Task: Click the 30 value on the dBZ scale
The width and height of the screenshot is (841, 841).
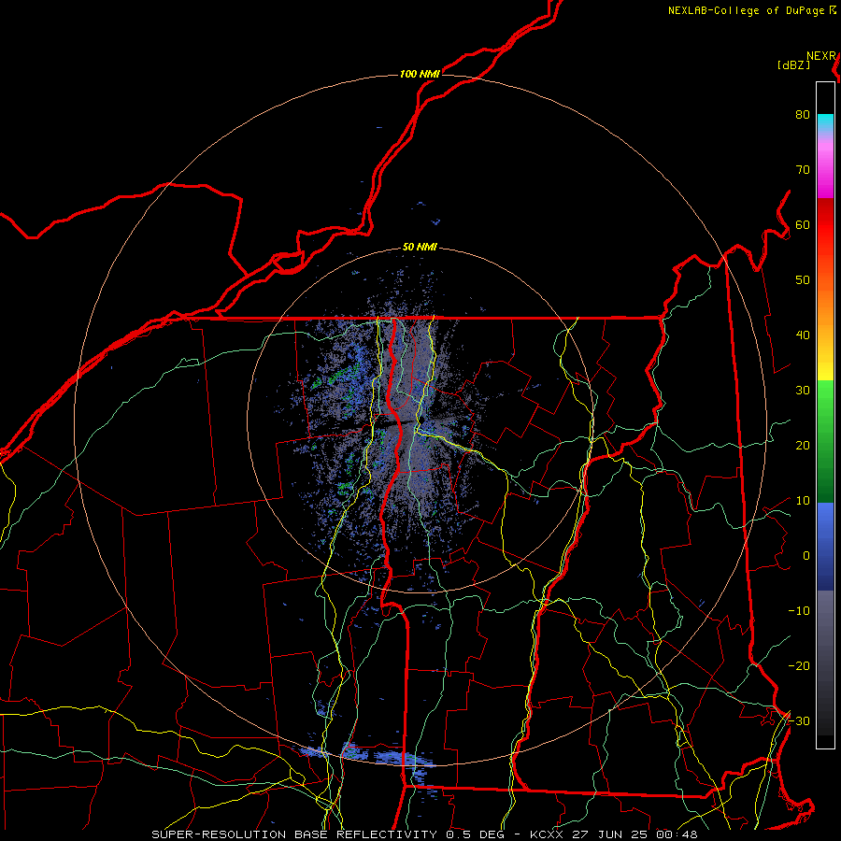Action: [803, 390]
